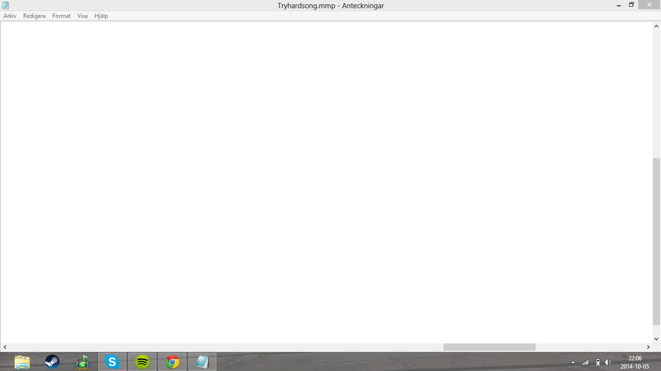This screenshot has width=661, height=371.
Task: Open the clock showing 22:06
Action: (634, 362)
